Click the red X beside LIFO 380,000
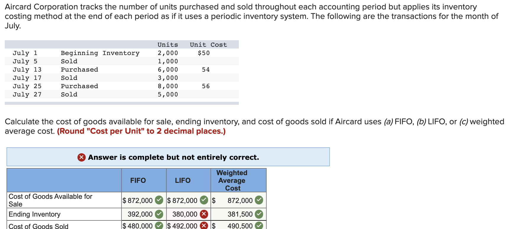512x229 pixels. click(x=204, y=214)
